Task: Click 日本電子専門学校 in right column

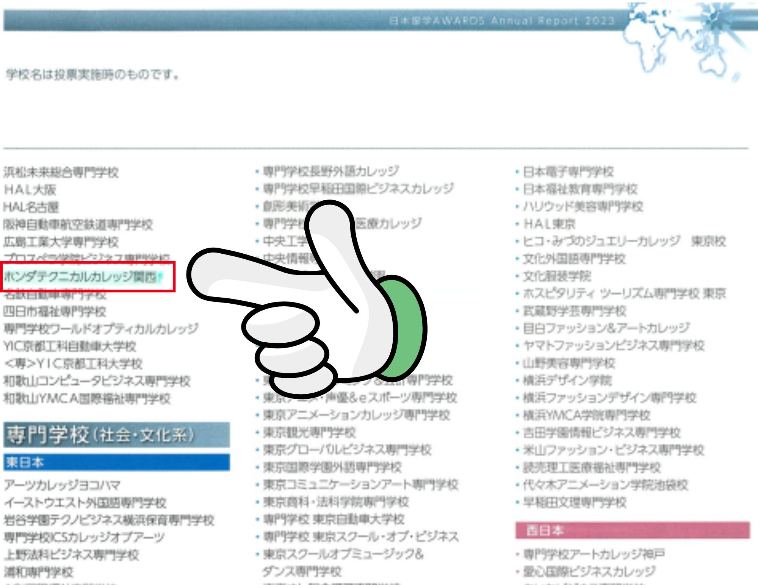Action: click(x=568, y=172)
